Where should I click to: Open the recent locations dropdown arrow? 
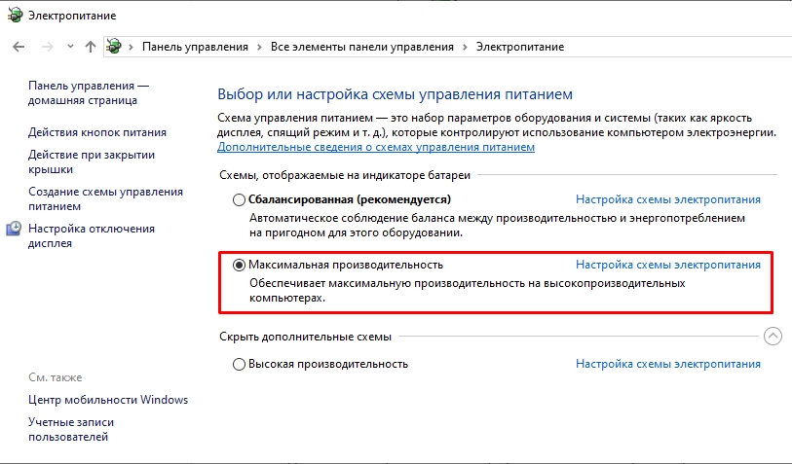click(x=70, y=47)
